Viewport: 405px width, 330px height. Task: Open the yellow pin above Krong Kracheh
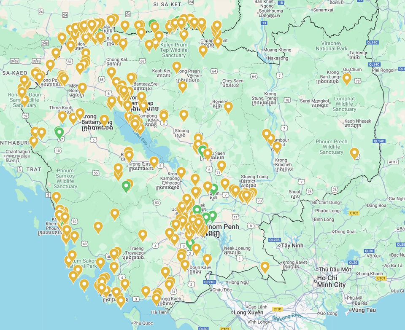pos(277,147)
